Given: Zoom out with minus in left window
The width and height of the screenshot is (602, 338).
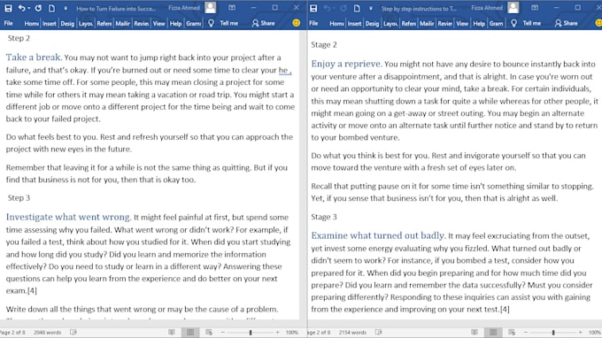Looking at the screenshot, I should 223,333.
